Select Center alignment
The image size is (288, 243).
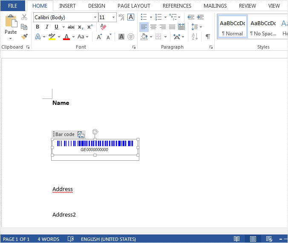click(x=153, y=27)
